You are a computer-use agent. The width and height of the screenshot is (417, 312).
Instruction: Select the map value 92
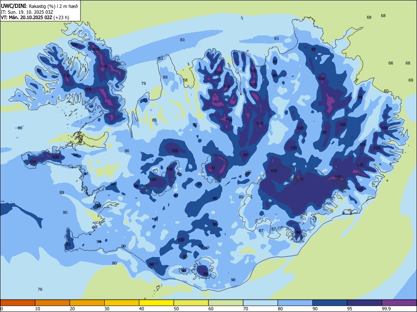(195, 125)
